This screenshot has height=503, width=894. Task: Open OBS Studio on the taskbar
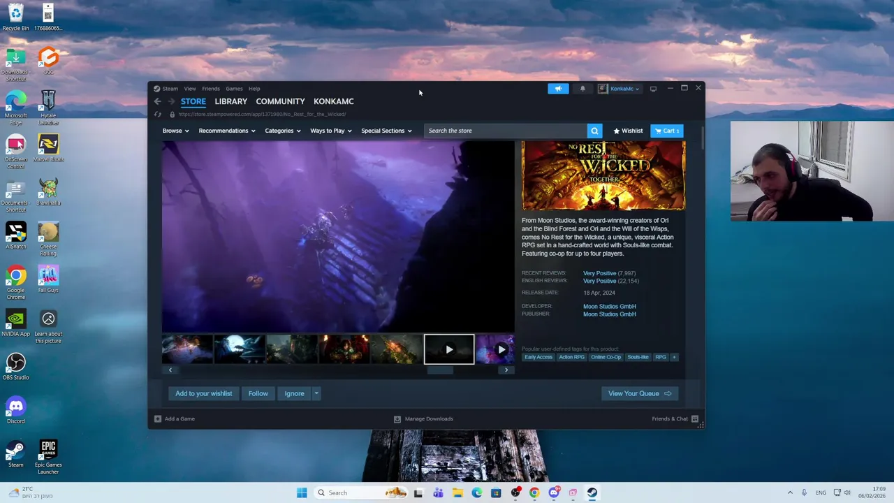[x=515, y=493]
